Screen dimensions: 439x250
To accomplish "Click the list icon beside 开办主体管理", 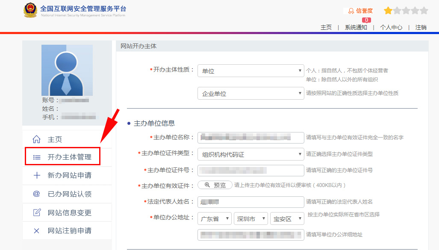I will (x=37, y=157).
